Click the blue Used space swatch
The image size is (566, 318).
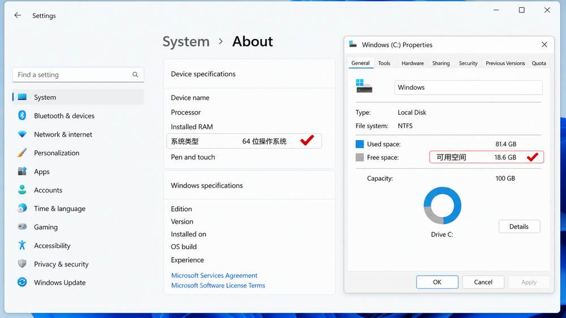click(x=359, y=144)
